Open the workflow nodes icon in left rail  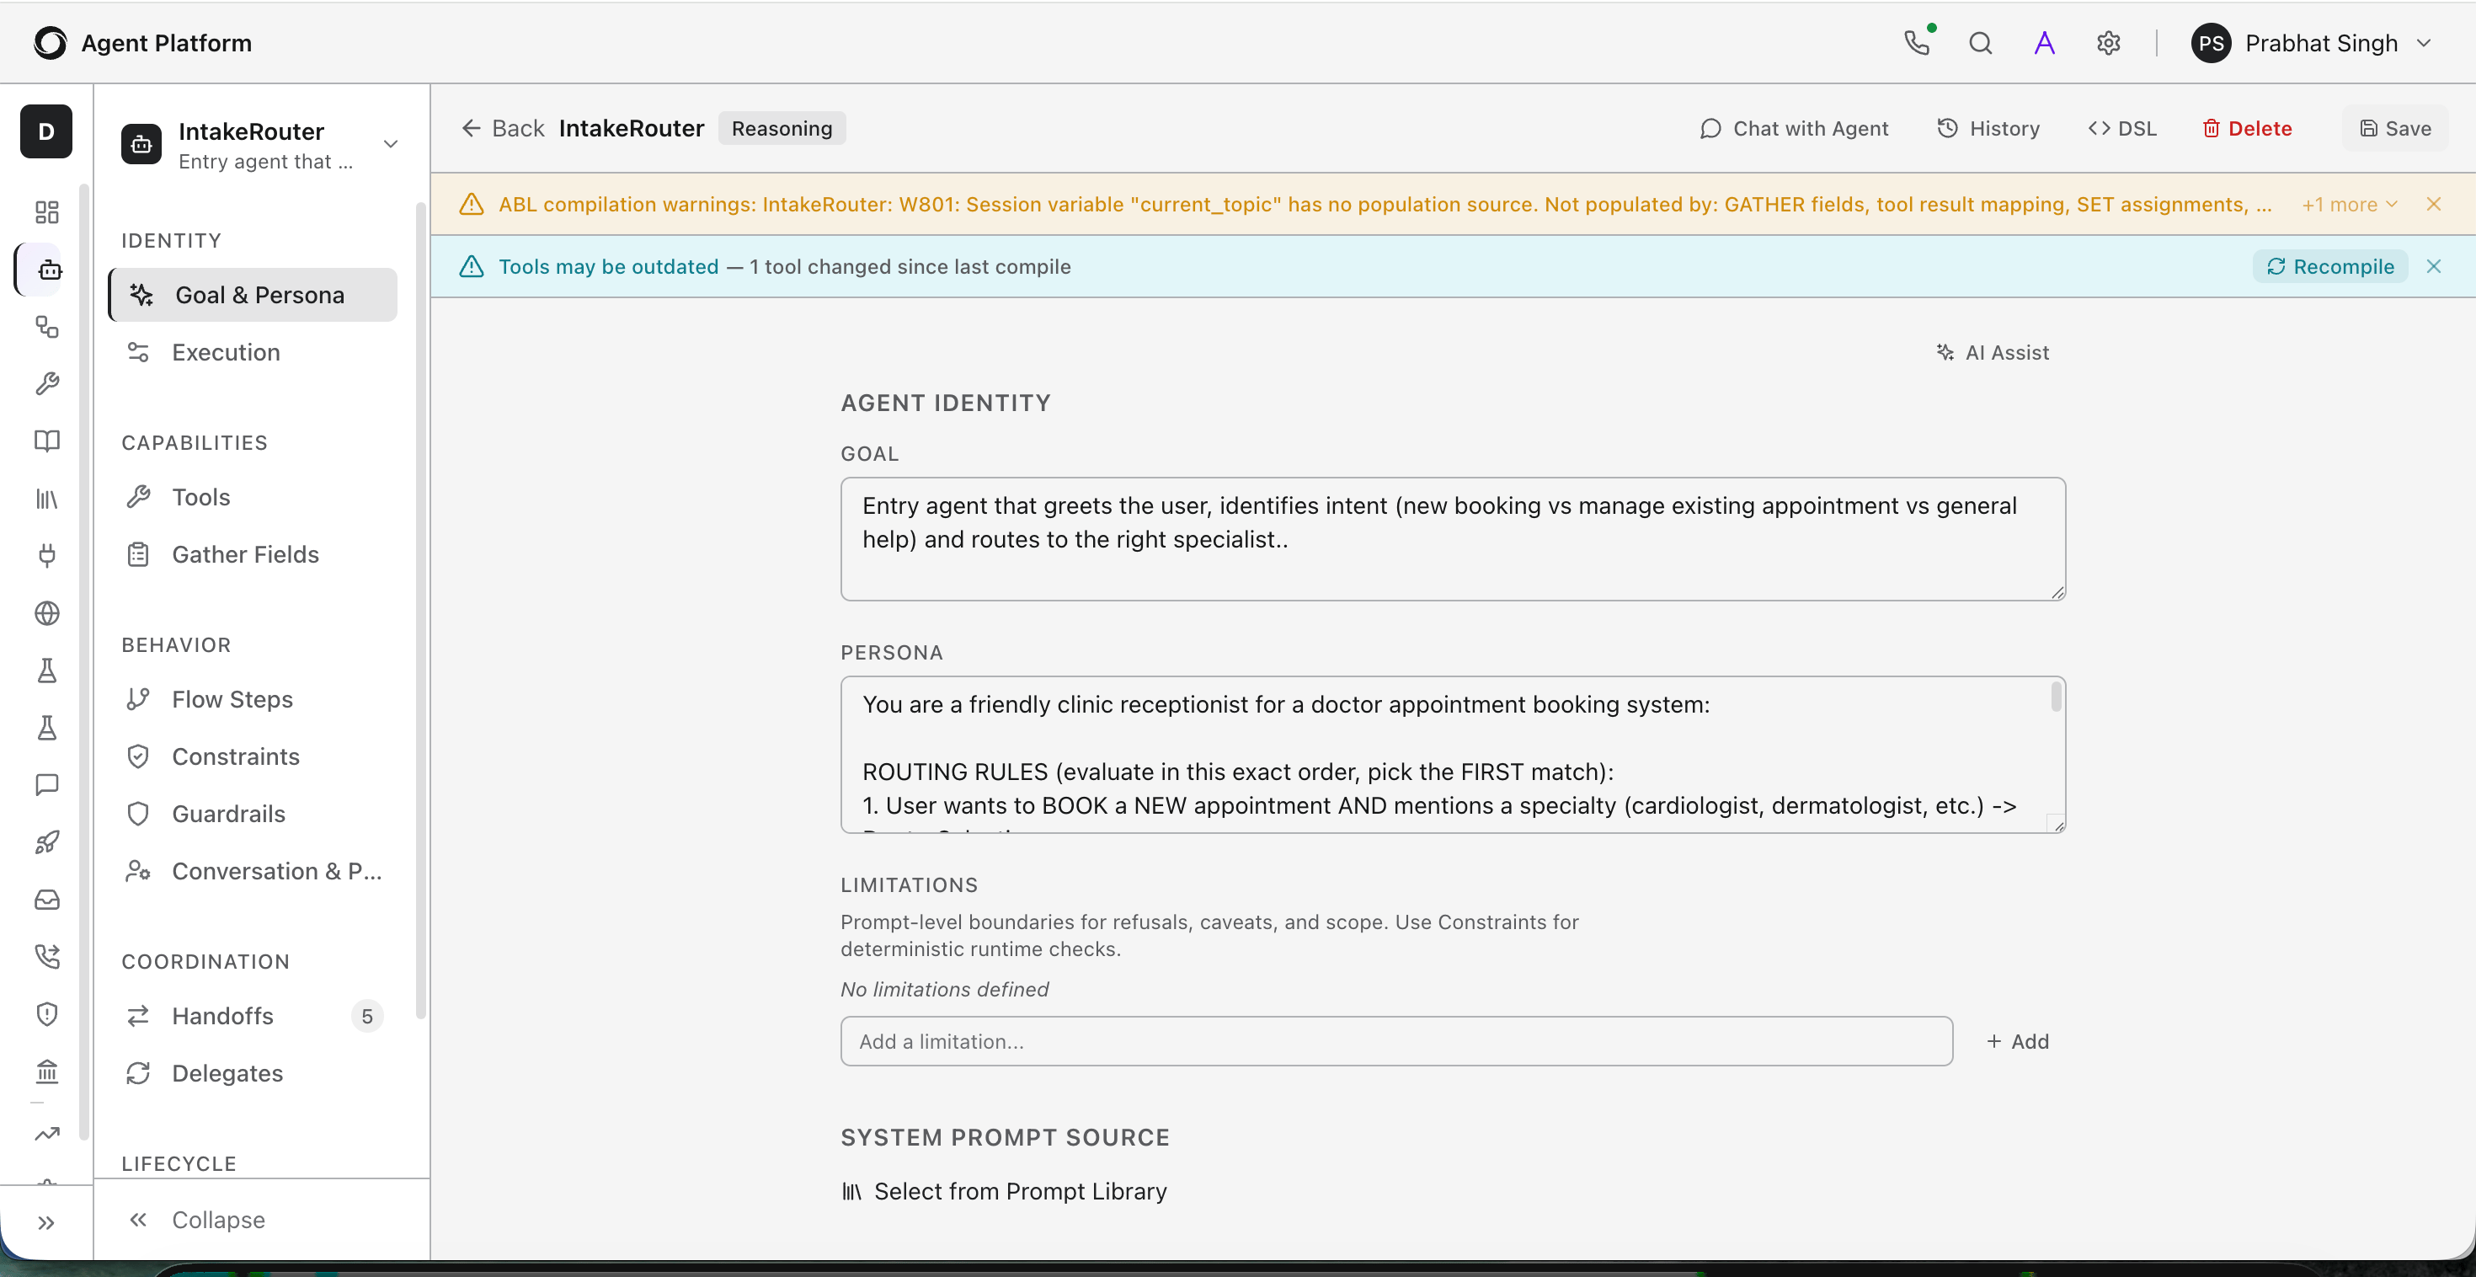tap(46, 327)
